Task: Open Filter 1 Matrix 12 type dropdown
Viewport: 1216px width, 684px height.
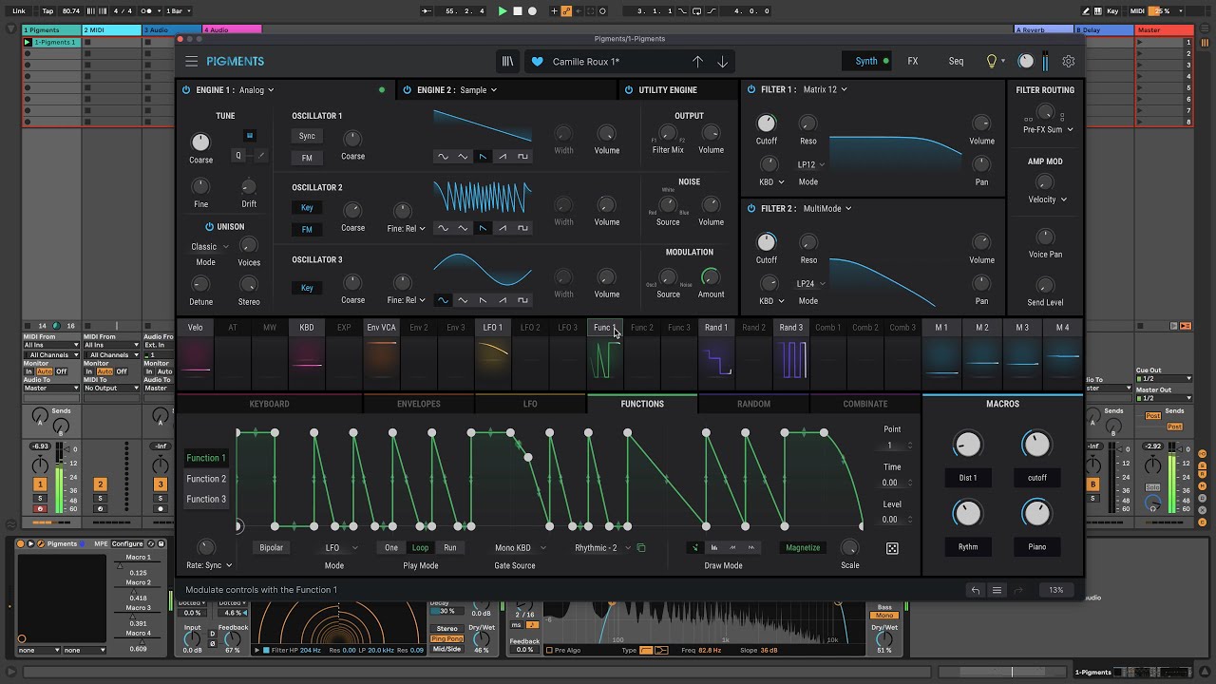Action: coord(825,89)
